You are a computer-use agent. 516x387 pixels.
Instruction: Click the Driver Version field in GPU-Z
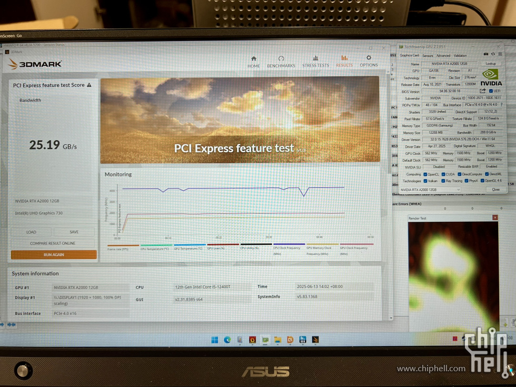pyautogui.click(x=462, y=139)
